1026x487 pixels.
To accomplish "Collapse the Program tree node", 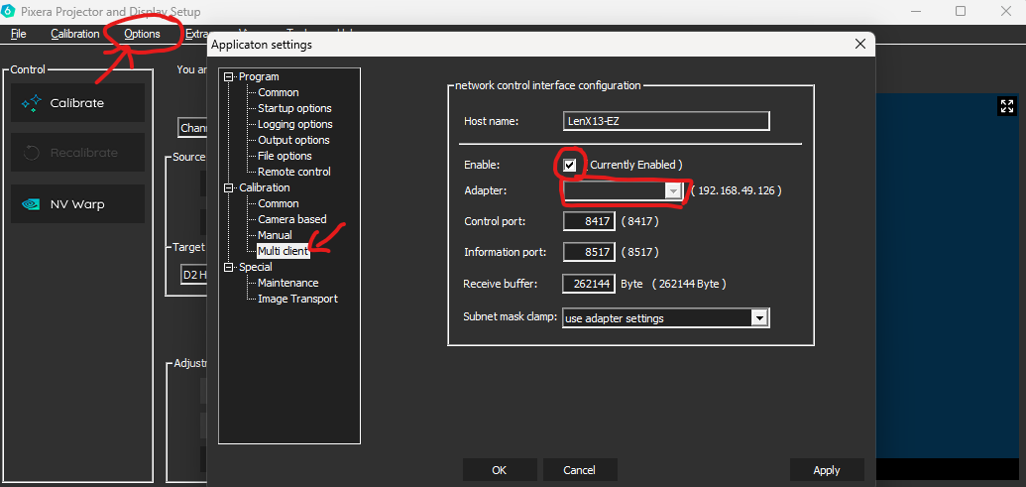I will pyautogui.click(x=231, y=76).
